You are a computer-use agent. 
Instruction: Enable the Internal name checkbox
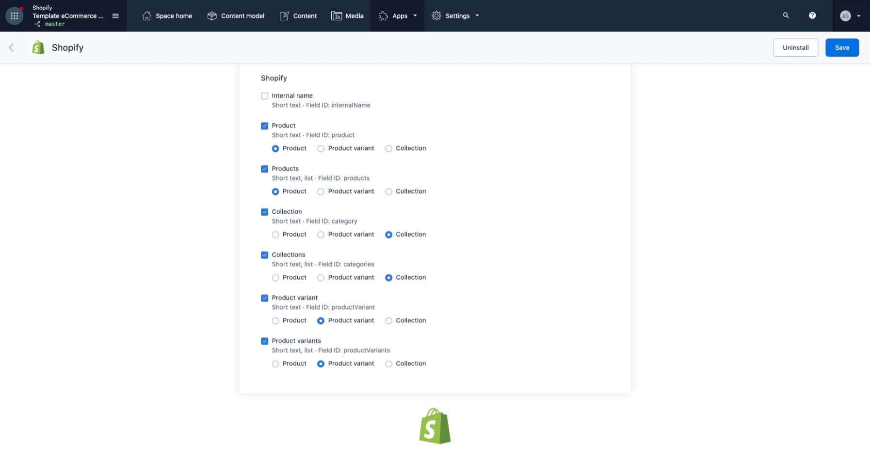(x=264, y=96)
